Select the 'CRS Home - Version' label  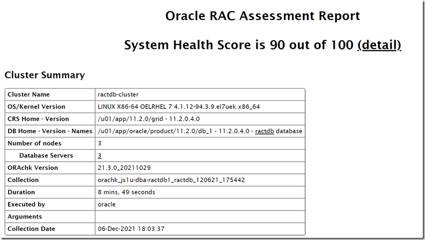coord(38,119)
